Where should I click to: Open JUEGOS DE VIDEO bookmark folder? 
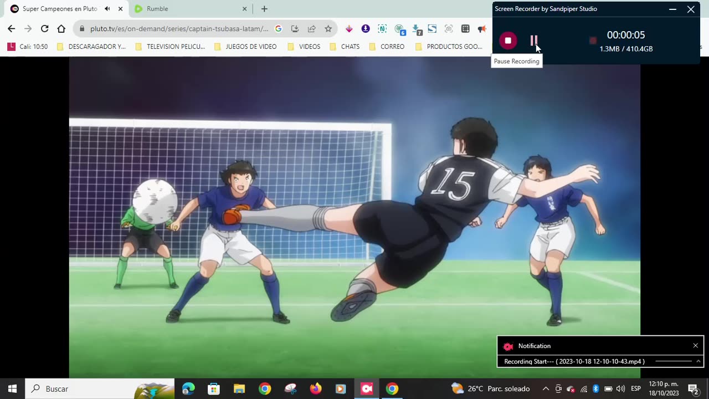245,47
